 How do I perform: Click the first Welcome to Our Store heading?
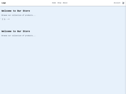pyautogui.click(x=16, y=11)
